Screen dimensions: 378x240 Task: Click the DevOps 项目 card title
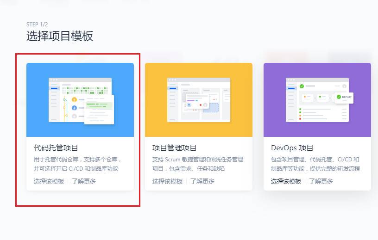pos(292,148)
